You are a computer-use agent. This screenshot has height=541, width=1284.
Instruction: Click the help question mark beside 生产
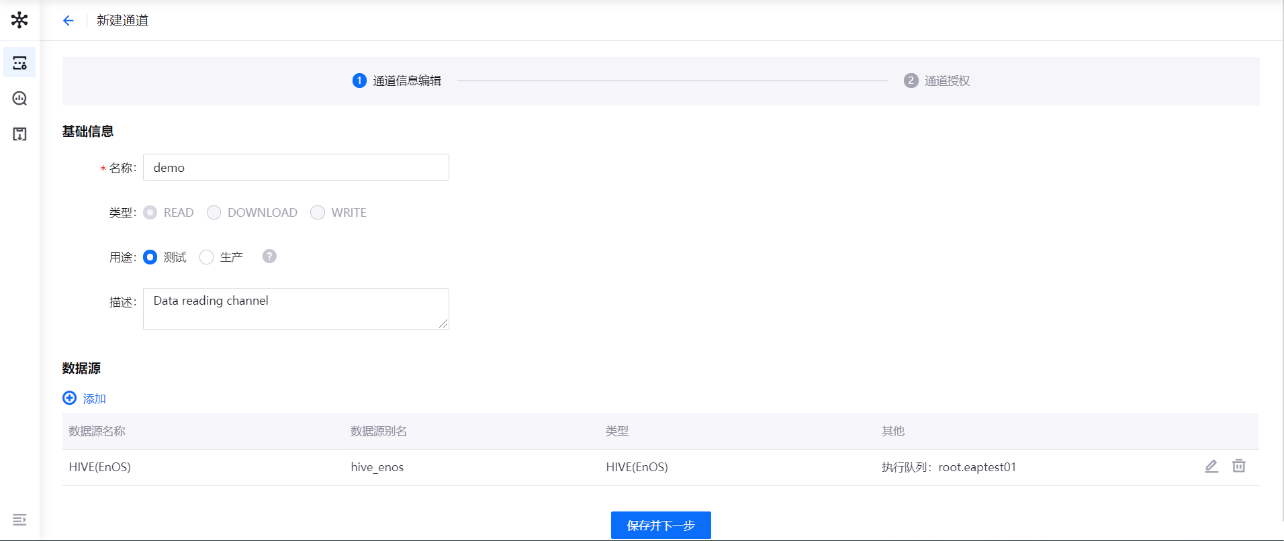[x=269, y=256]
